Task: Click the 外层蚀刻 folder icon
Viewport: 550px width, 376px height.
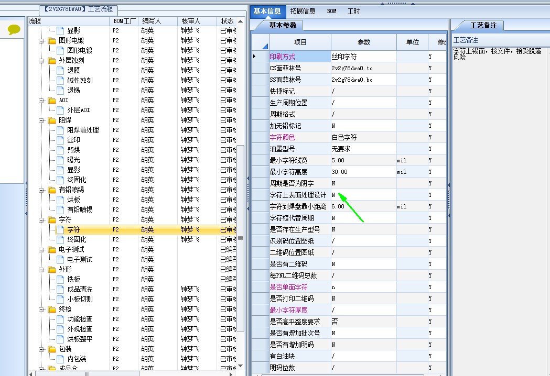Action: coord(52,61)
